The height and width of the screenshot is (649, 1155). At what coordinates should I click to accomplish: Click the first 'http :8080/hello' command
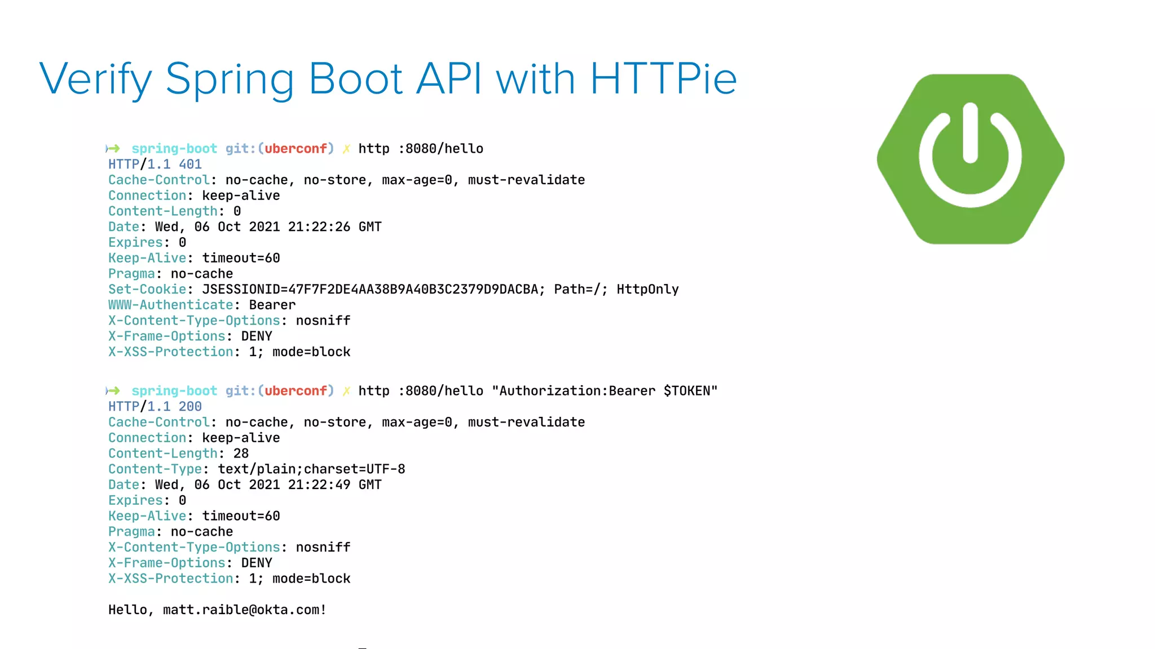pyautogui.click(x=421, y=149)
